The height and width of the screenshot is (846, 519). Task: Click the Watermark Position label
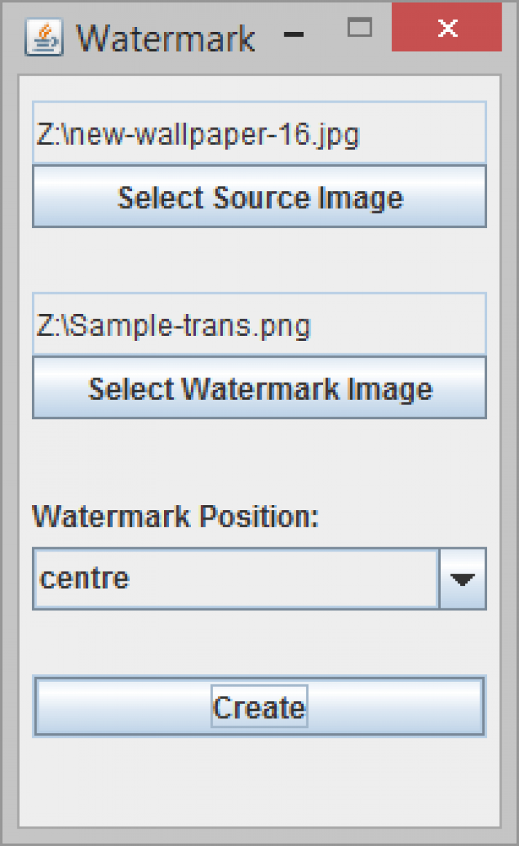tap(175, 517)
